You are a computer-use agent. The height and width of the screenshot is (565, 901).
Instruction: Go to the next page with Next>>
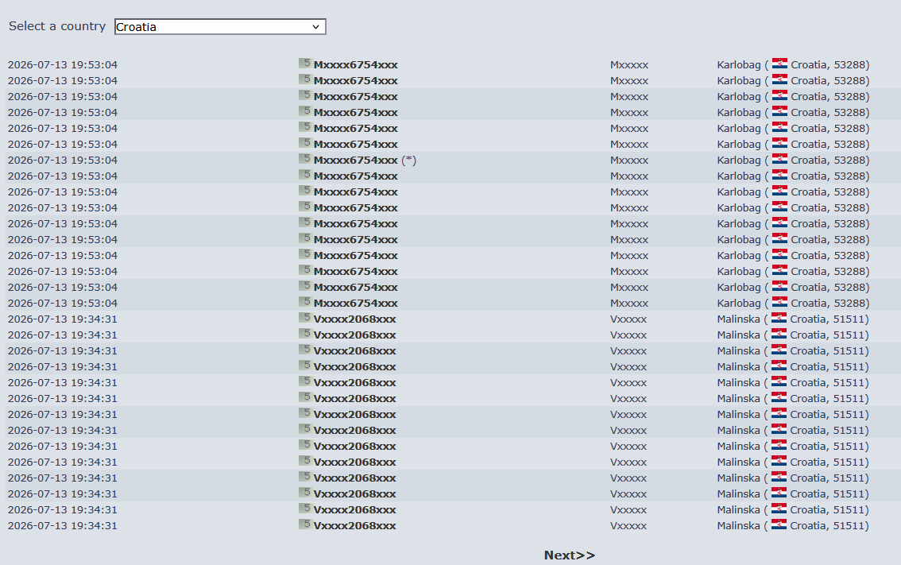[x=570, y=555]
